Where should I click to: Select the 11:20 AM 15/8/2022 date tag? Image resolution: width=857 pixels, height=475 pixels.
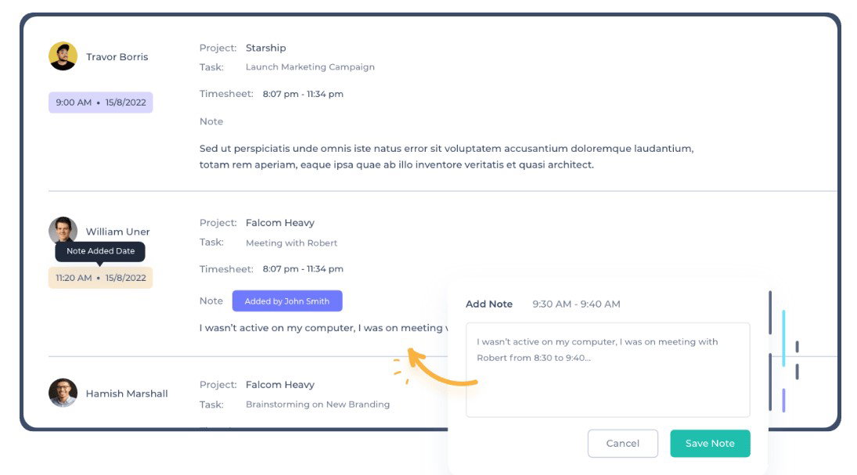coord(100,278)
